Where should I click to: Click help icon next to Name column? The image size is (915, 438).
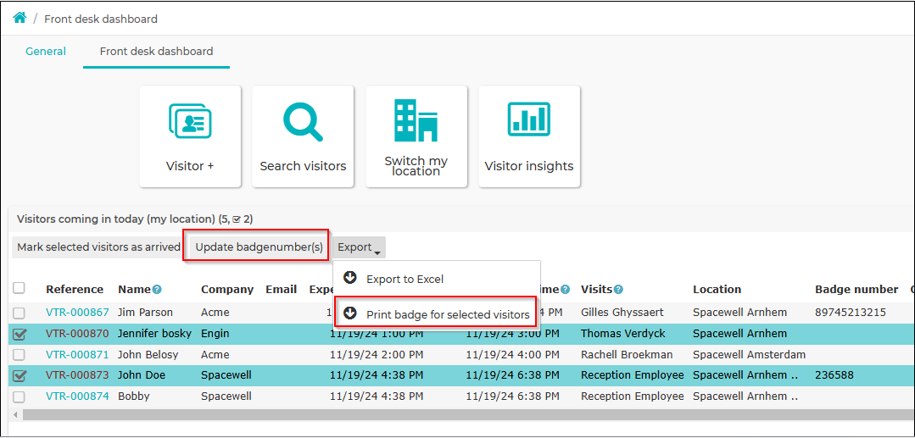pos(157,289)
